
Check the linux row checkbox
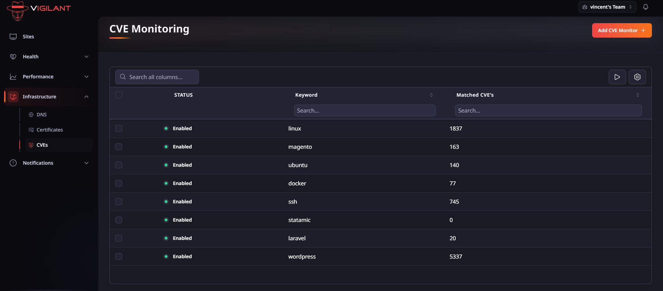119,128
